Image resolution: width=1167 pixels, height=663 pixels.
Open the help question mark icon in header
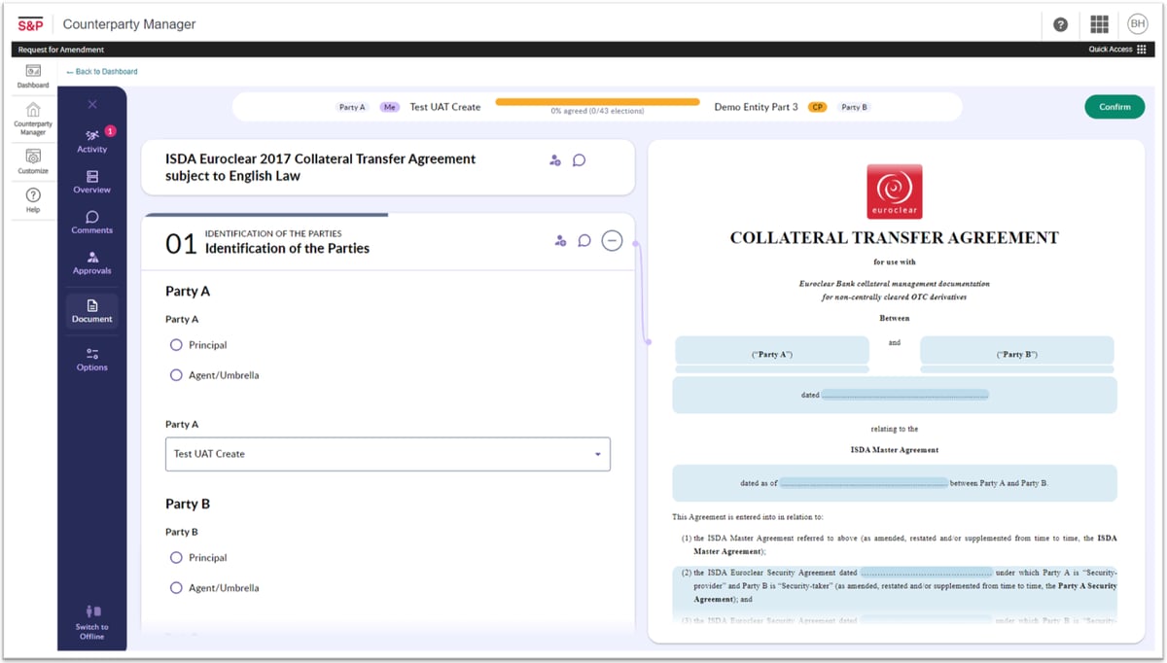click(1060, 24)
